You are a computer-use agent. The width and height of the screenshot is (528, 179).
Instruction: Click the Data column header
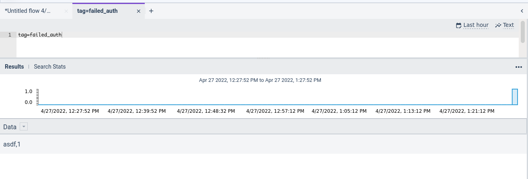click(10, 127)
